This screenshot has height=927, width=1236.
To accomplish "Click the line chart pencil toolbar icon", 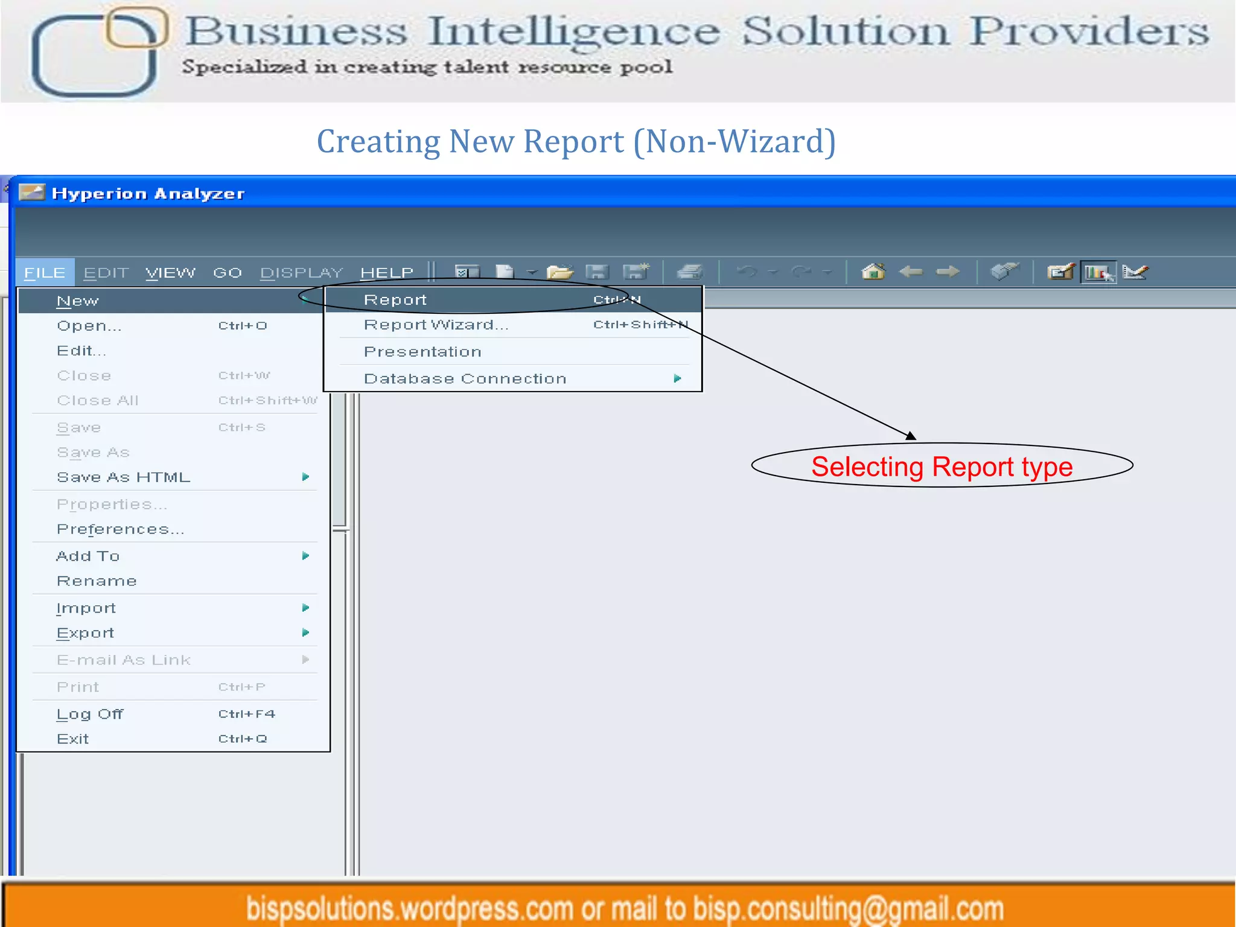I will click(1135, 272).
